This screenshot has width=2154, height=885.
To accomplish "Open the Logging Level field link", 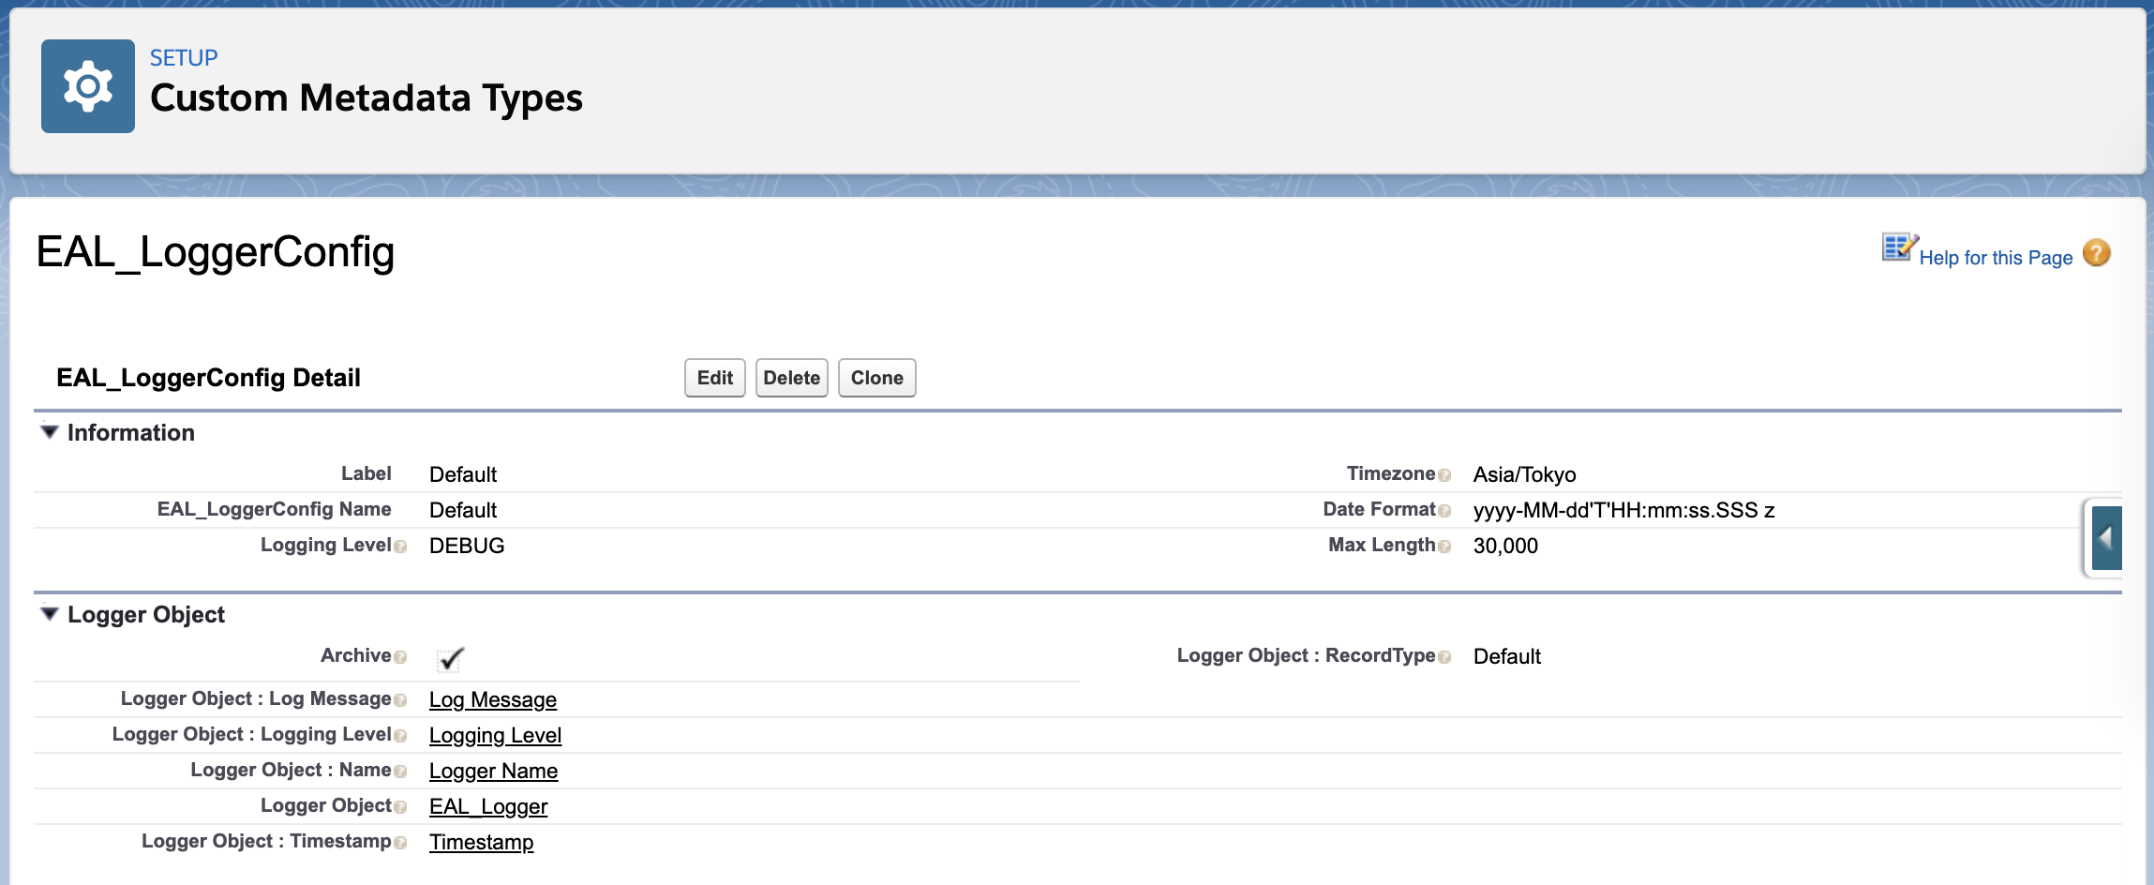I will [x=495, y=735].
